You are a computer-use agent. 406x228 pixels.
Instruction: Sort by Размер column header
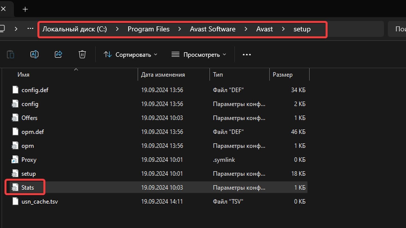[283, 75]
